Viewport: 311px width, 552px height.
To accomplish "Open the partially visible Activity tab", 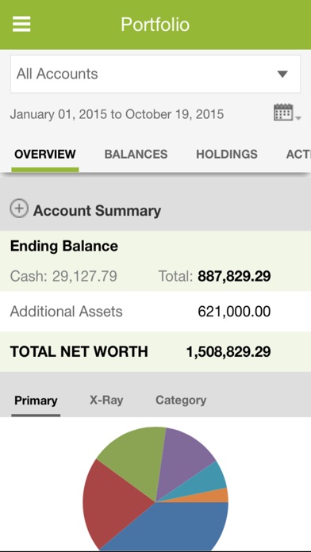I will coord(298,154).
